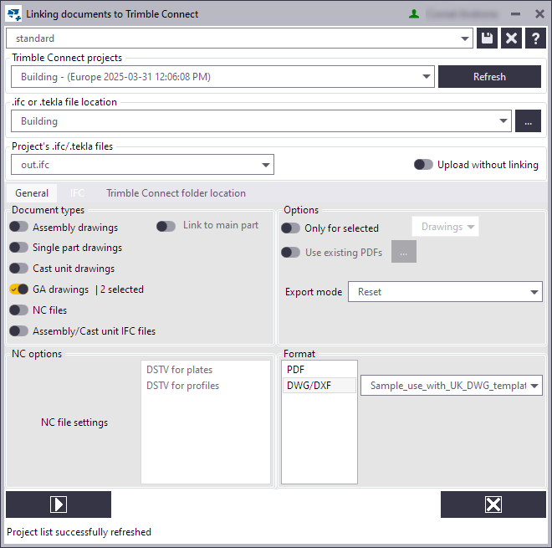Select PDF in the Format list
Image resolution: width=552 pixels, height=548 pixels.
[x=319, y=370]
